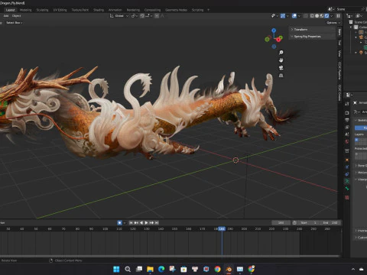Image resolution: width=367 pixels, height=275 pixels.
Task: Click the Windows Start button
Action: click(116, 269)
